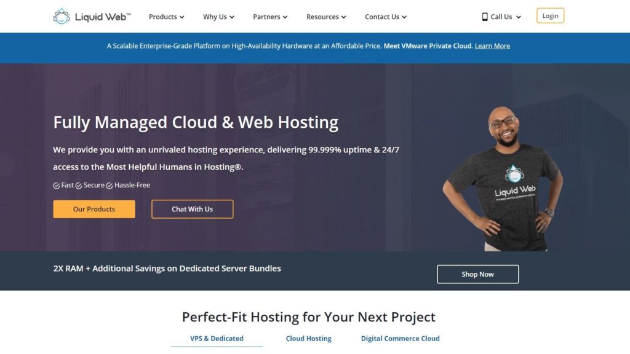Select the VPS & Dedicated tab
The width and height of the screenshot is (630, 354).
pos(217,339)
